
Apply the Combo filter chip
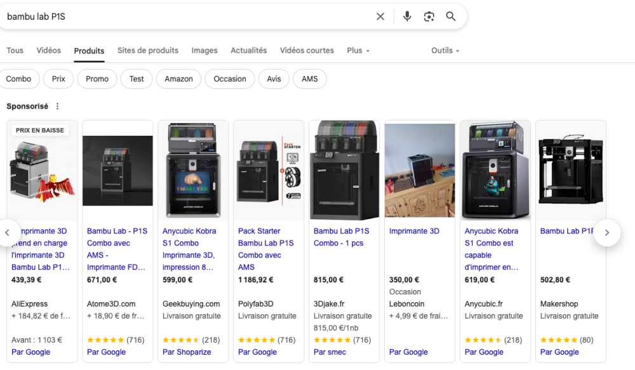[18, 79]
